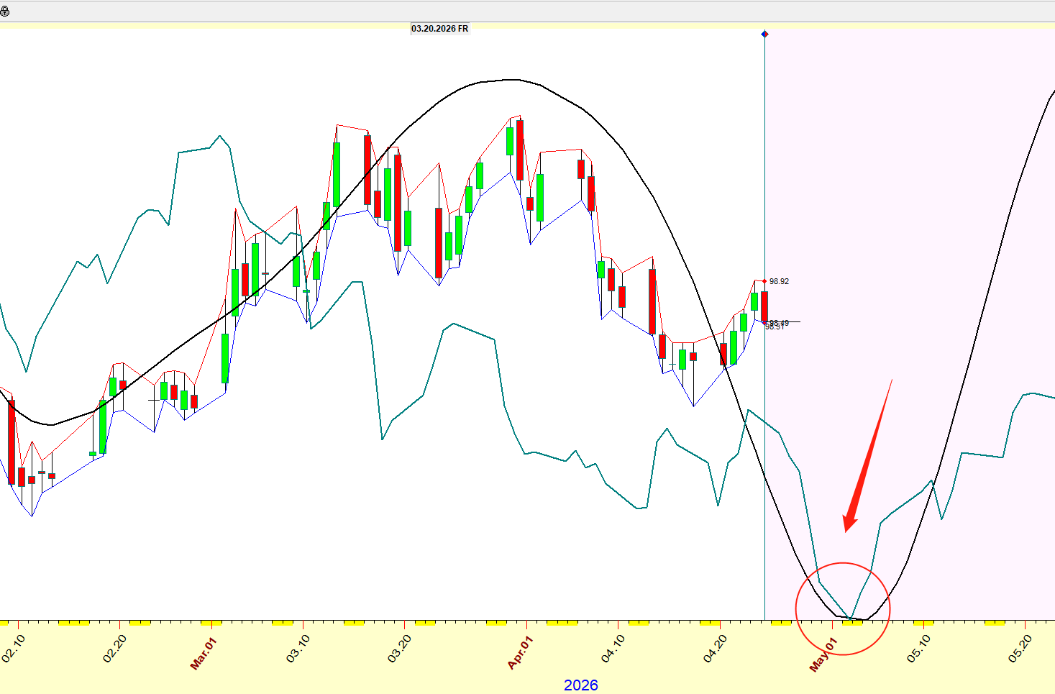Click the 02.10 date on time axis
Screen dimensions: 1055x694
14,648
